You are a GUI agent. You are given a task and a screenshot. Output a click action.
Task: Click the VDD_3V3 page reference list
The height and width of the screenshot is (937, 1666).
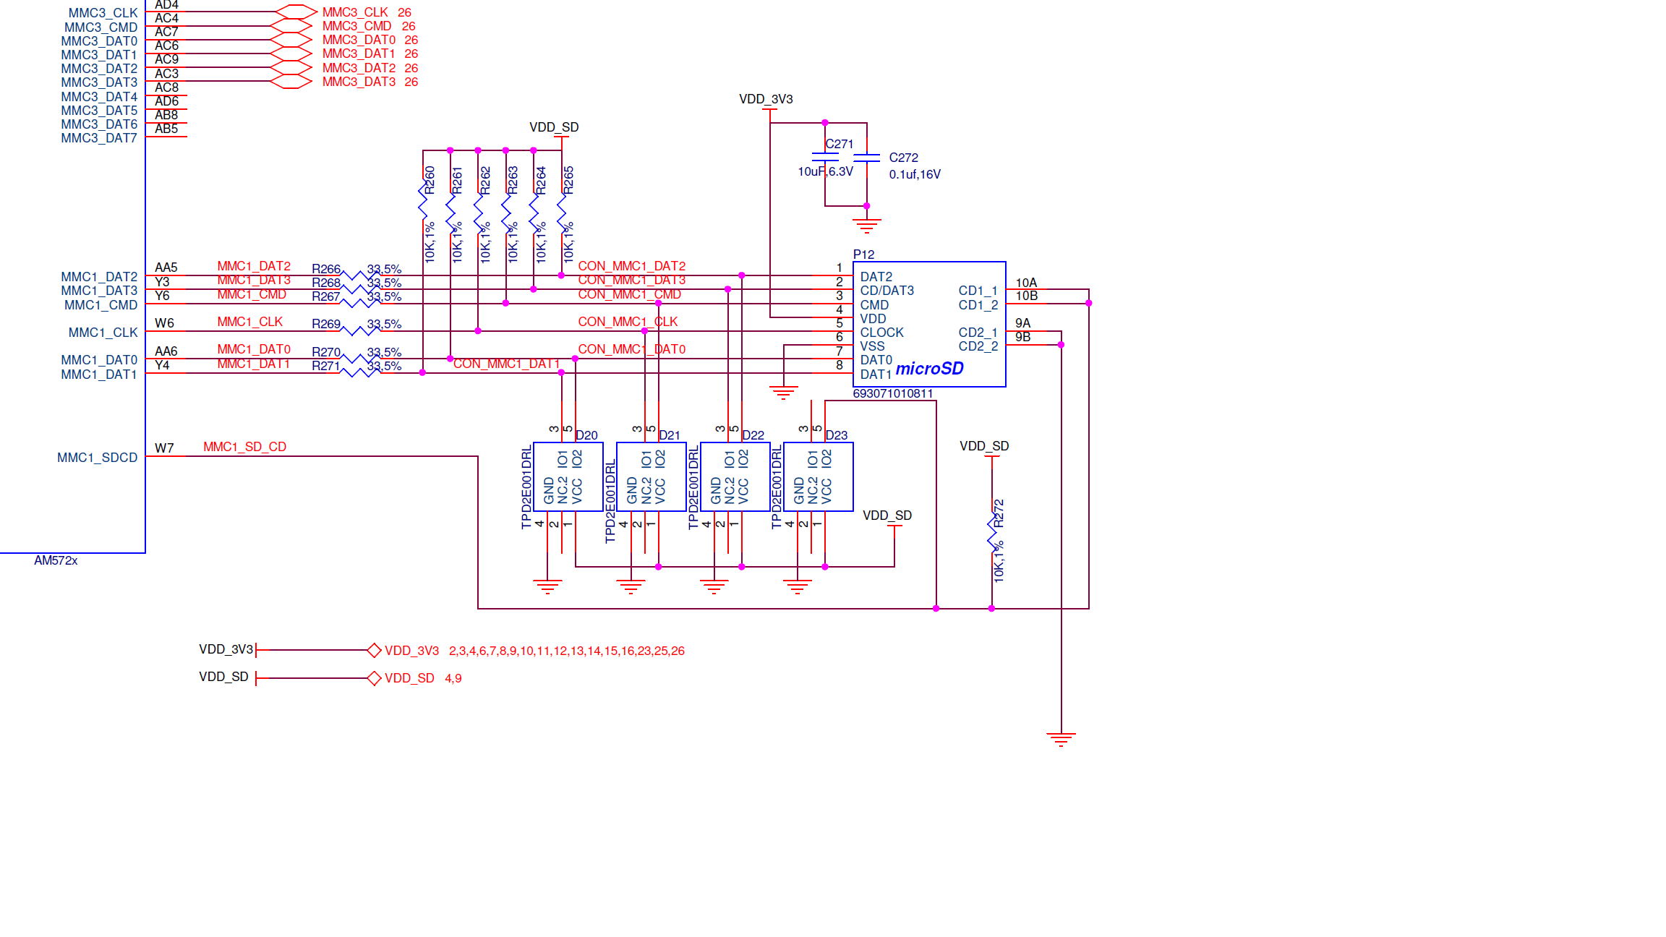(567, 651)
